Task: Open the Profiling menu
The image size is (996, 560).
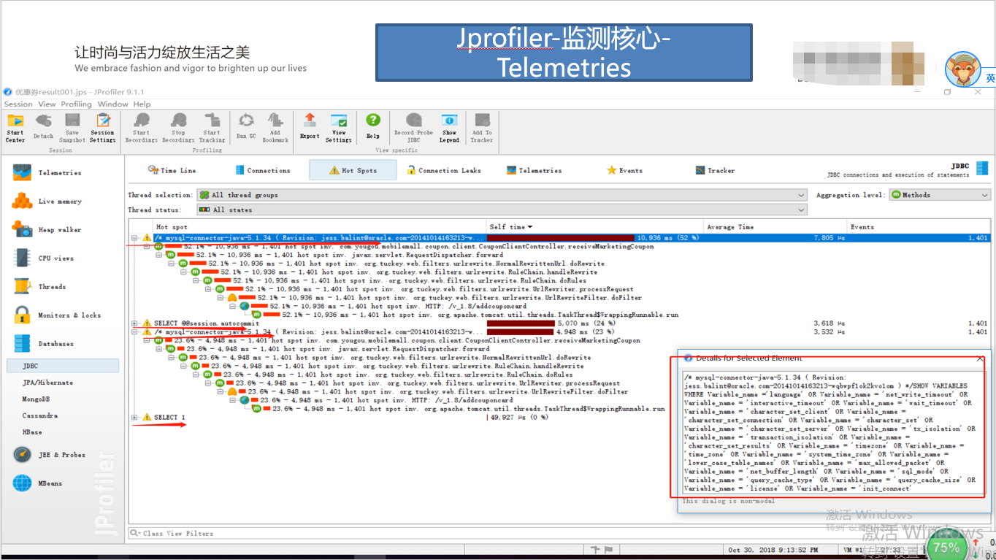Action: (x=76, y=104)
